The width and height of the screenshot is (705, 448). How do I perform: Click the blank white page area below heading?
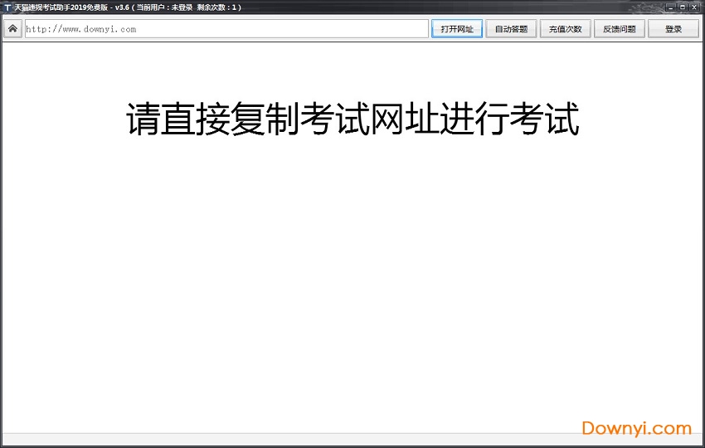[352, 274]
